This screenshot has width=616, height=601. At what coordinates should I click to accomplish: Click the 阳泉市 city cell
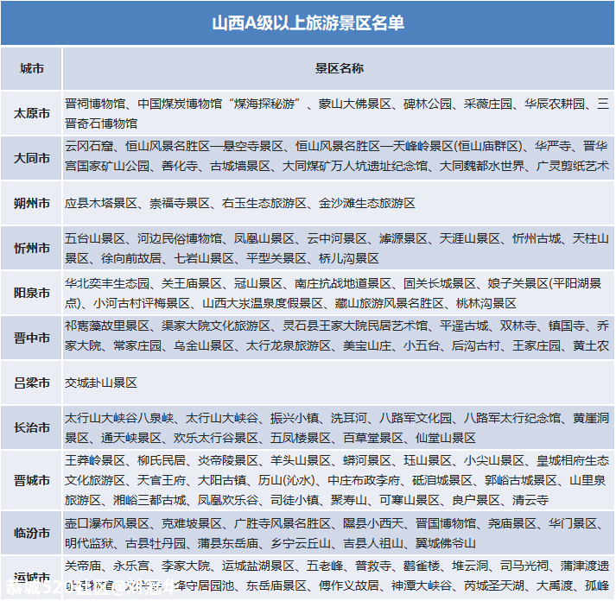pos(31,293)
